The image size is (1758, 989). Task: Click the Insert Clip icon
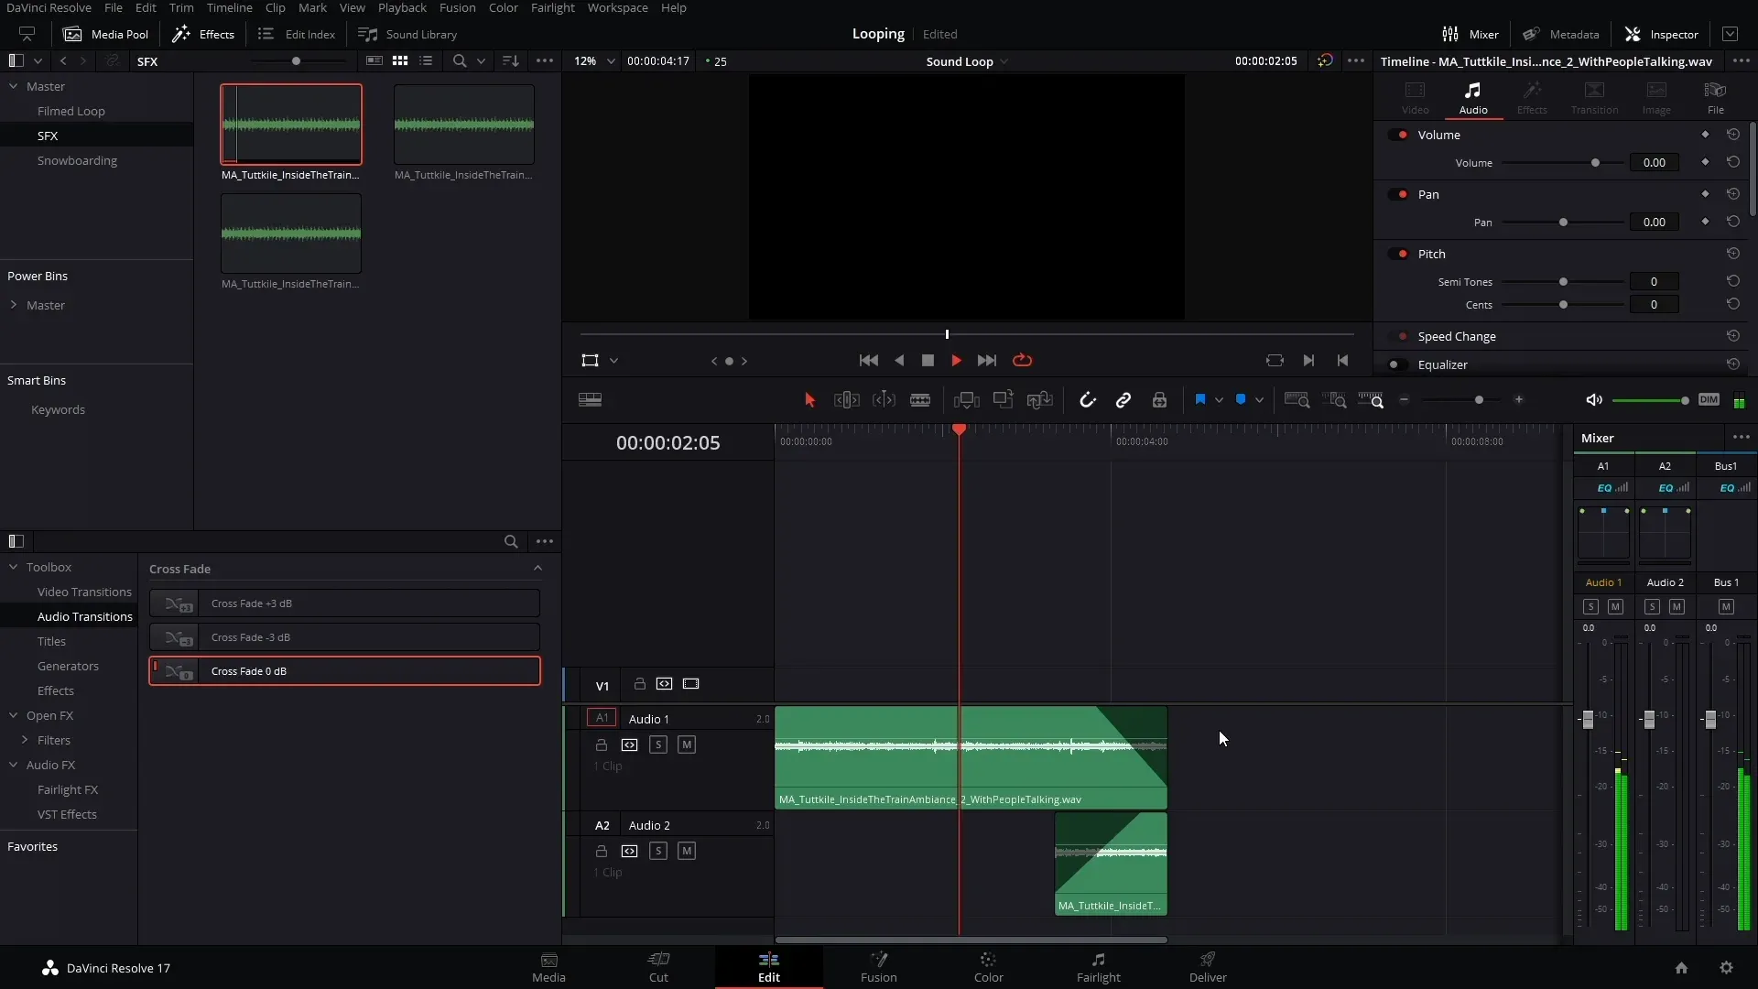966,400
